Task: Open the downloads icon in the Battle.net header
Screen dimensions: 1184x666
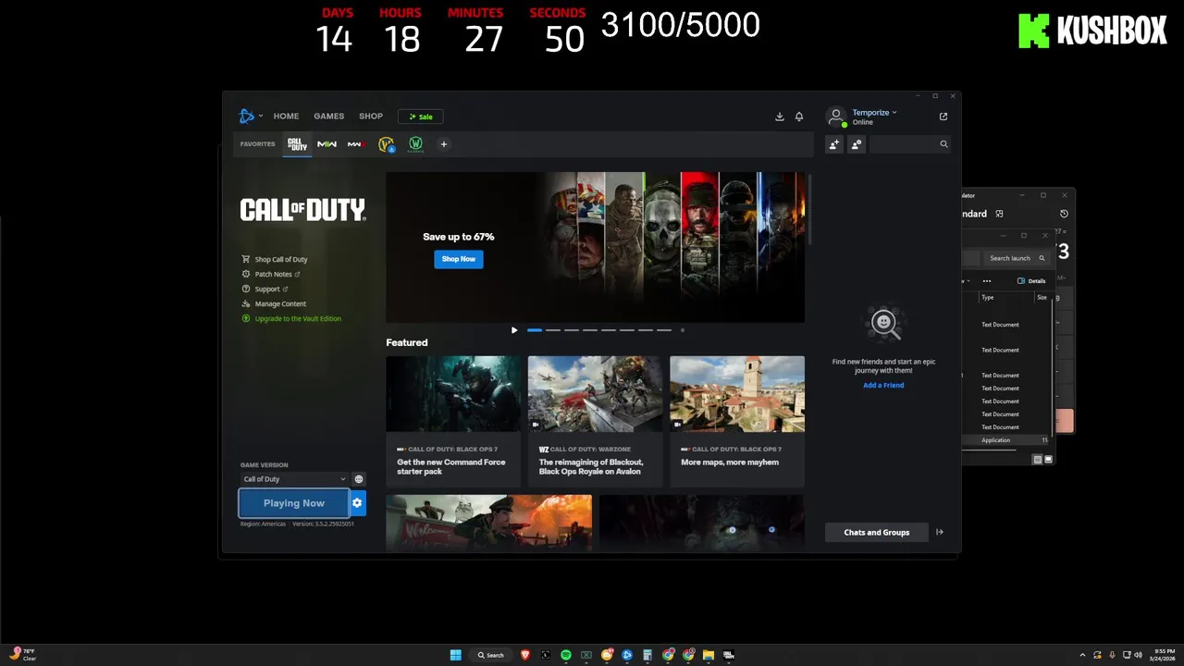Action: 779,117
